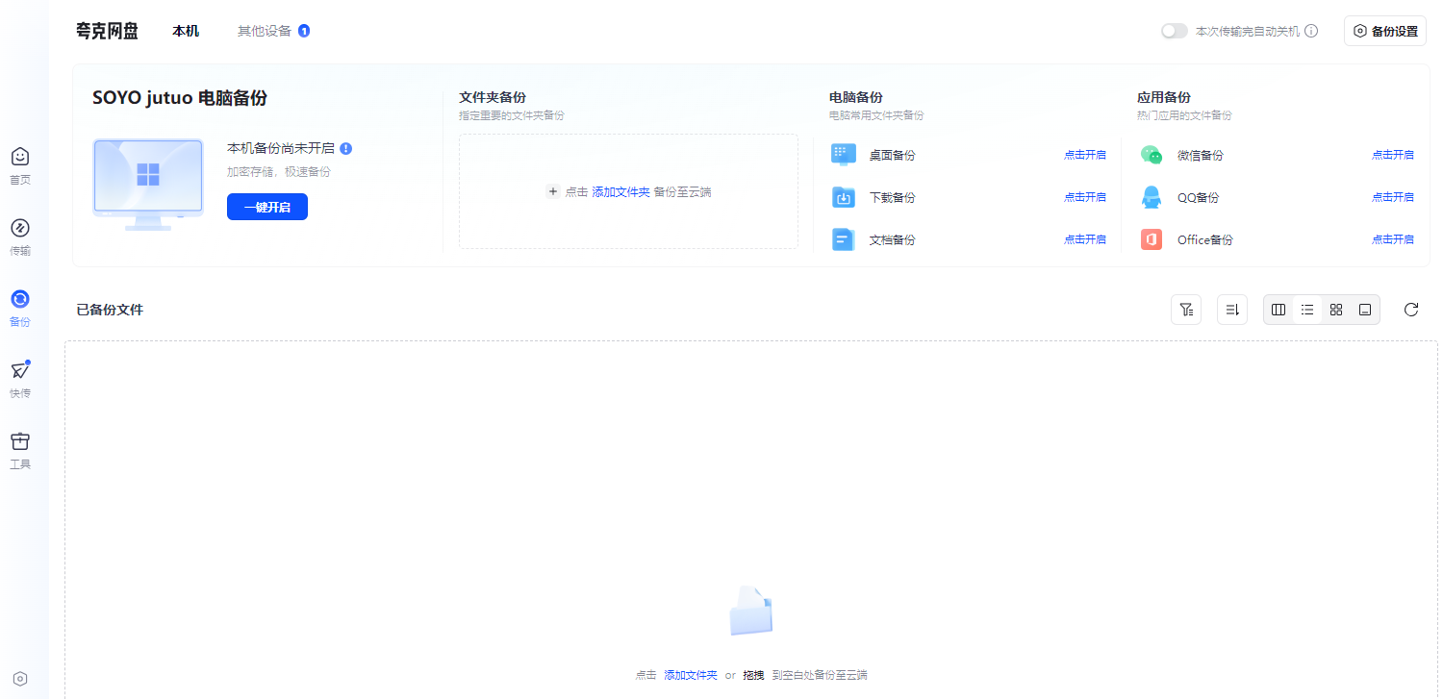
Task: Click info icon beside 本次传输完自动关机
Action: click(1311, 31)
